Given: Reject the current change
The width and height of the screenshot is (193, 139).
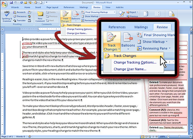Looking at the screenshot, I should (131, 12).
